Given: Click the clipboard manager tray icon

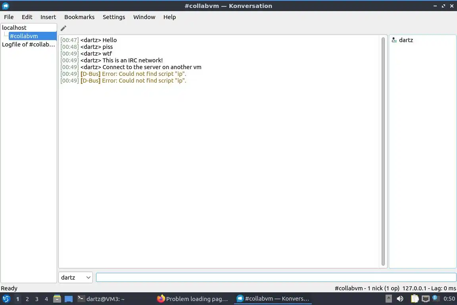Looking at the screenshot, I should [415, 299].
